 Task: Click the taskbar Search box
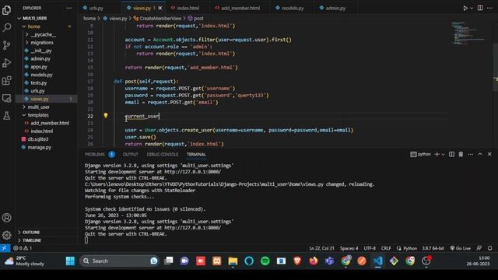point(119,261)
